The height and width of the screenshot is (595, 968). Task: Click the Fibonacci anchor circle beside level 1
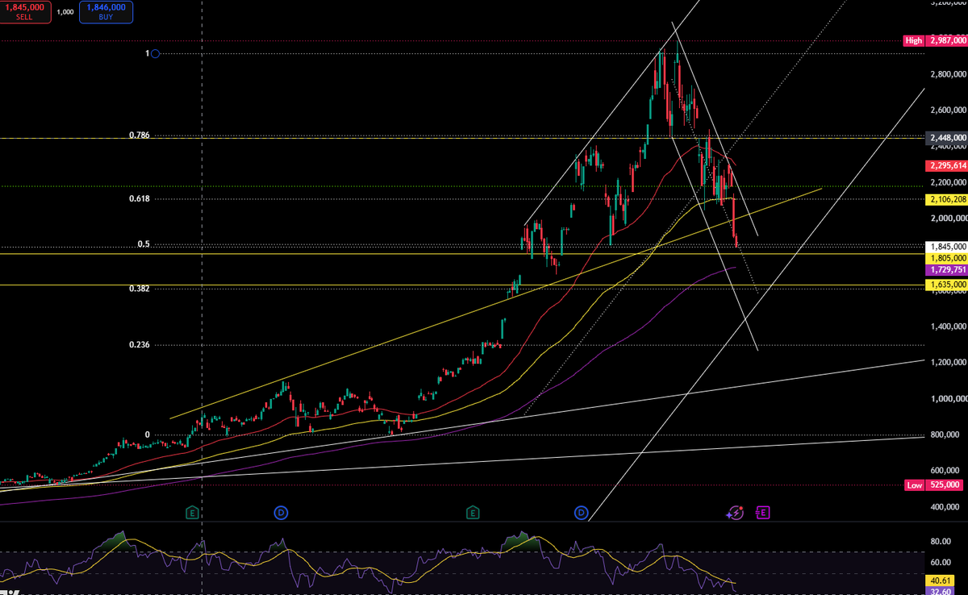tap(155, 54)
